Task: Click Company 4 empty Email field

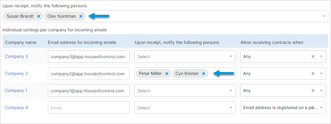Action: 89,108
